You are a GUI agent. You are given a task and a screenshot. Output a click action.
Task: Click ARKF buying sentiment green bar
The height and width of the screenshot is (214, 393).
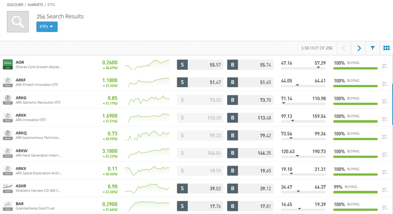click(x=355, y=86)
